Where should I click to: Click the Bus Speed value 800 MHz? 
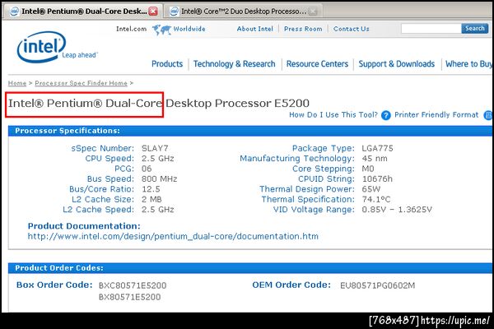pos(159,178)
